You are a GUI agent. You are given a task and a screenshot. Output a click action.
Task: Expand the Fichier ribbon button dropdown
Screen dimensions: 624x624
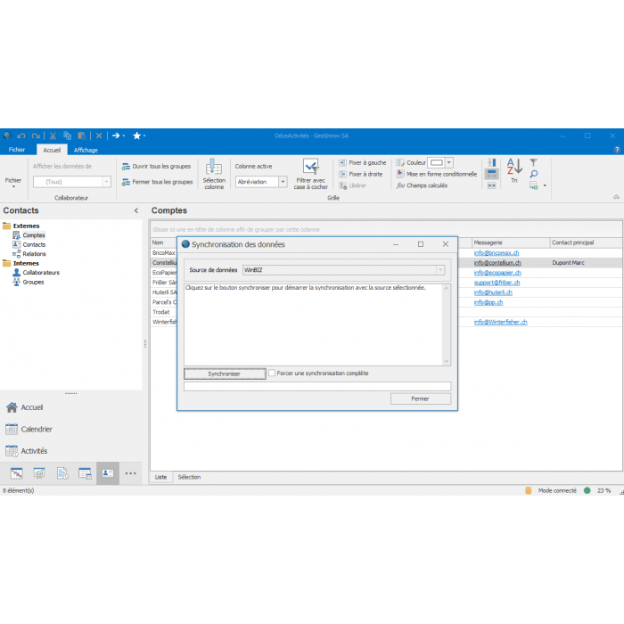(x=13, y=182)
